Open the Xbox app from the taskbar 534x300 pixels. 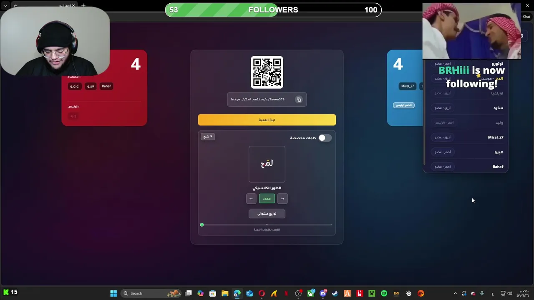(311, 293)
